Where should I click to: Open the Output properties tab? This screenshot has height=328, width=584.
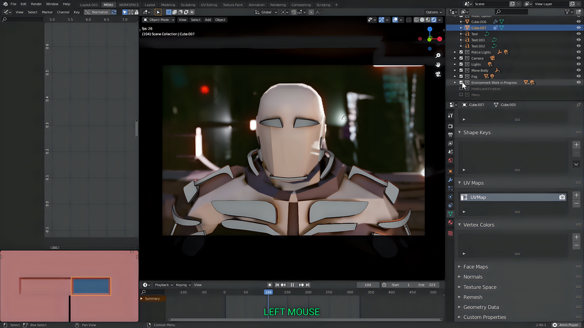click(450, 135)
